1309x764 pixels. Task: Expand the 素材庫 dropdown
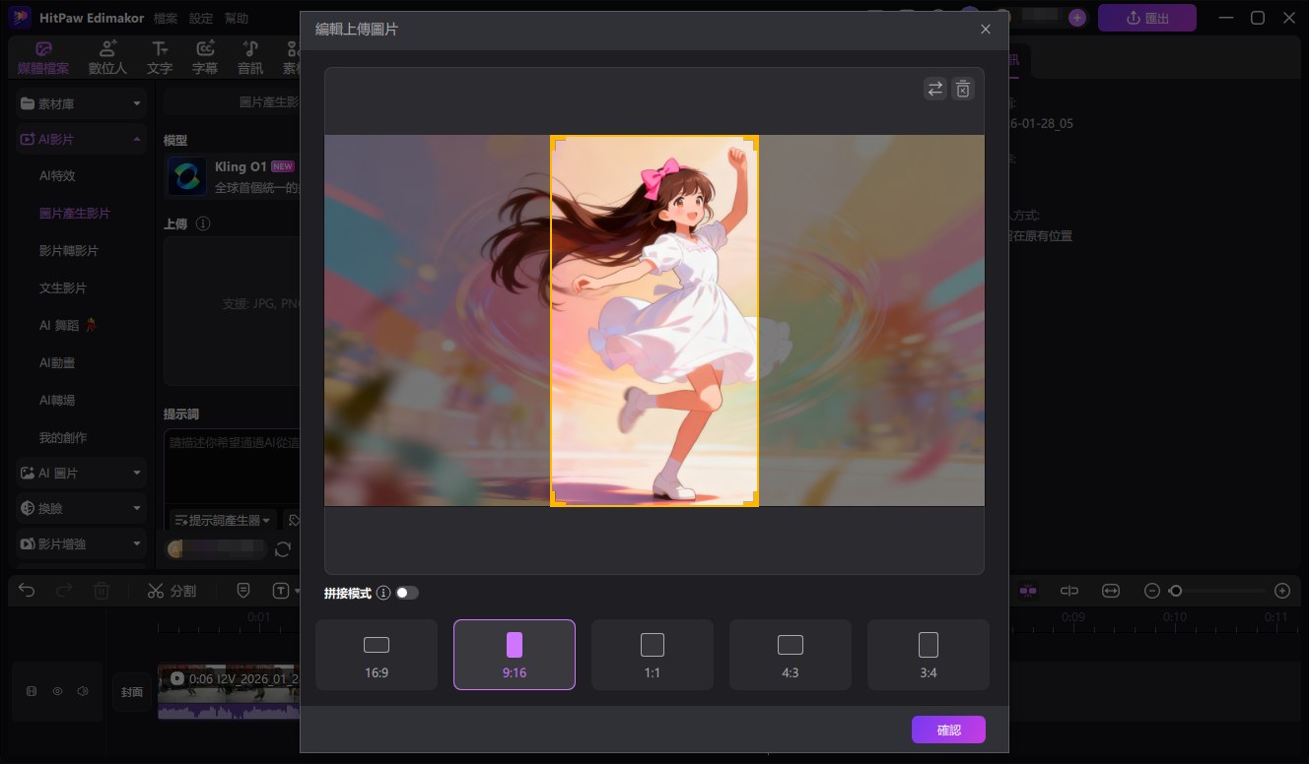pos(80,103)
